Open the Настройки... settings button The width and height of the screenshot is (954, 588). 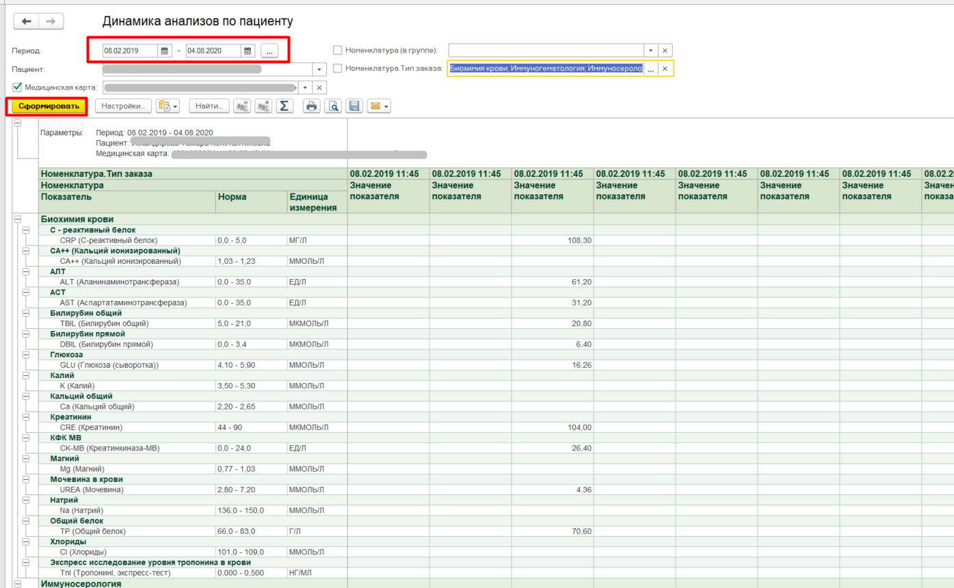point(123,106)
